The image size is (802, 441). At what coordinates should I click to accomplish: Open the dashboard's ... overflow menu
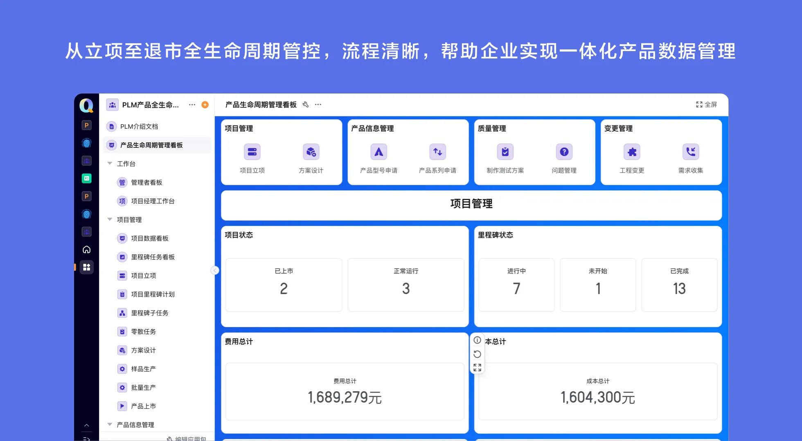pos(318,105)
